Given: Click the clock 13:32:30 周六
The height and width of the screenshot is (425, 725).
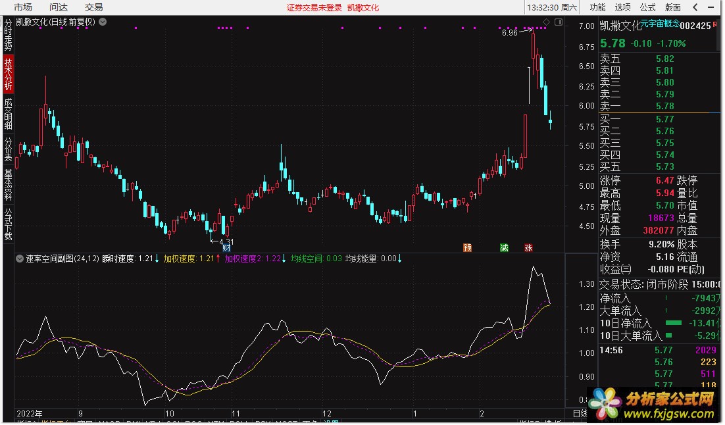Looking at the screenshot, I should (x=552, y=7).
